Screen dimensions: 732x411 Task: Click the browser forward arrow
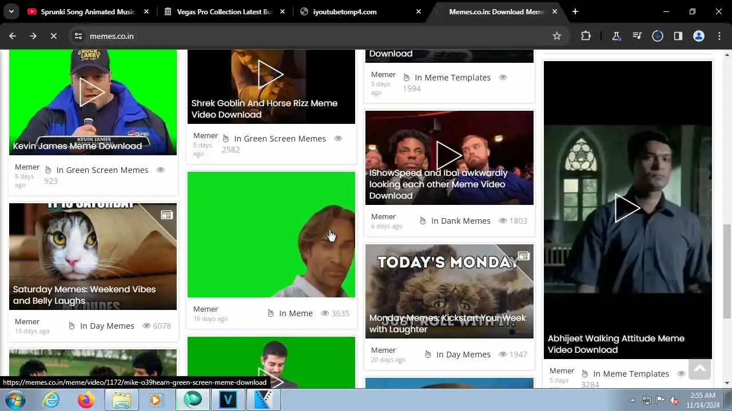pos(33,36)
